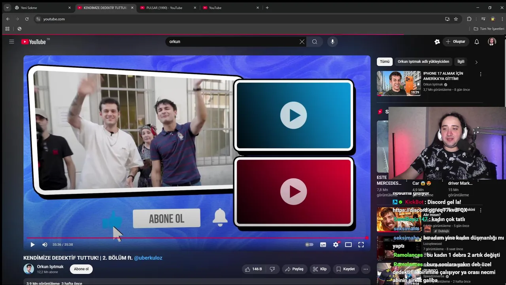Close the Yeni Sekme tab
Image resolution: width=506 pixels, height=285 pixels.
70,8
